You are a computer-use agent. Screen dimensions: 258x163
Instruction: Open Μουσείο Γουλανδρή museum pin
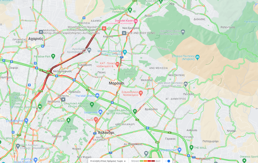[x=125, y=52]
